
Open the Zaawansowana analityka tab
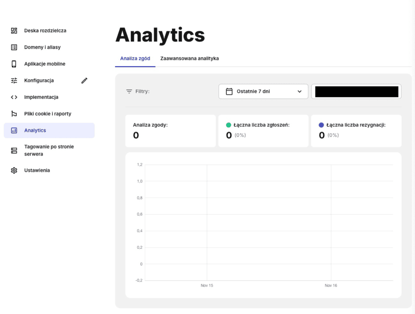(189, 58)
